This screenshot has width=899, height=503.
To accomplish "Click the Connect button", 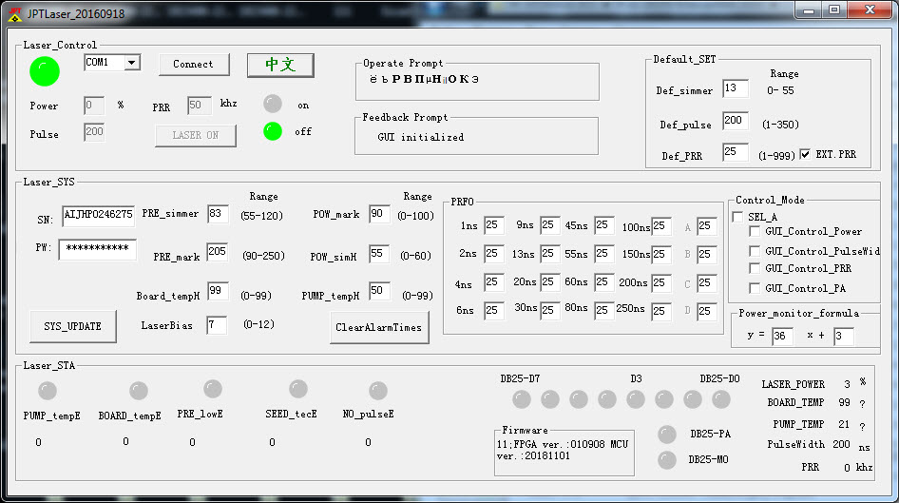I will click(194, 65).
